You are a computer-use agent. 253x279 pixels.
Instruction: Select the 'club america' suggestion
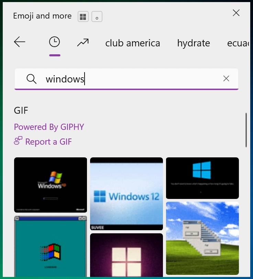tap(133, 43)
